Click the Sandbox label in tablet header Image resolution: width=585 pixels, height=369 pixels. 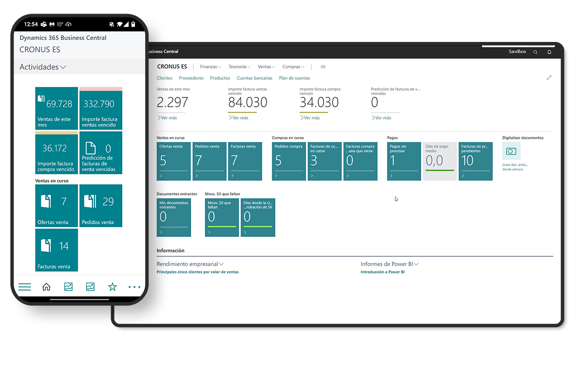pyautogui.click(x=517, y=52)
